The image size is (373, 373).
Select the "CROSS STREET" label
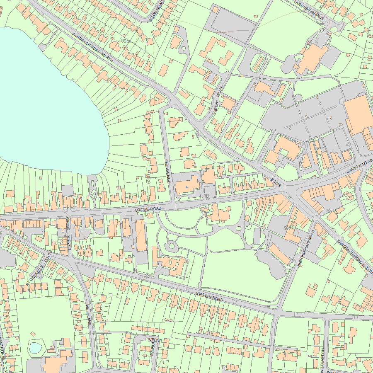tap(68, 233)
